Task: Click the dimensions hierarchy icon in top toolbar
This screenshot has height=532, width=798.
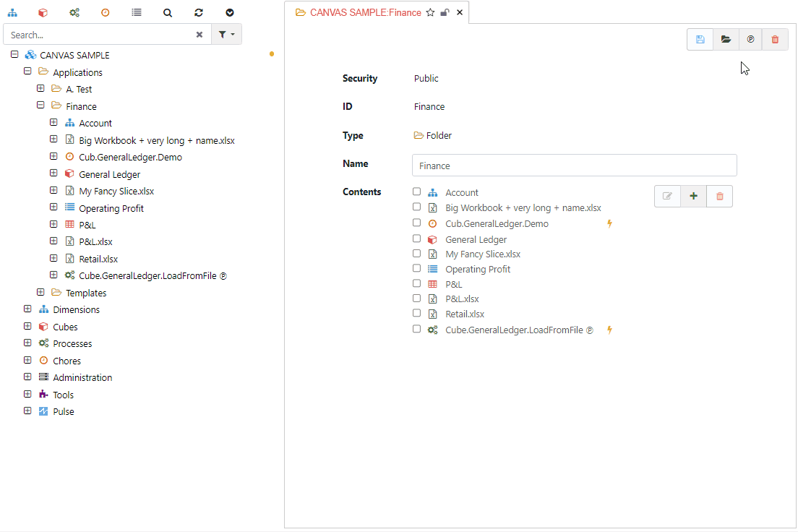Action: 12,13
